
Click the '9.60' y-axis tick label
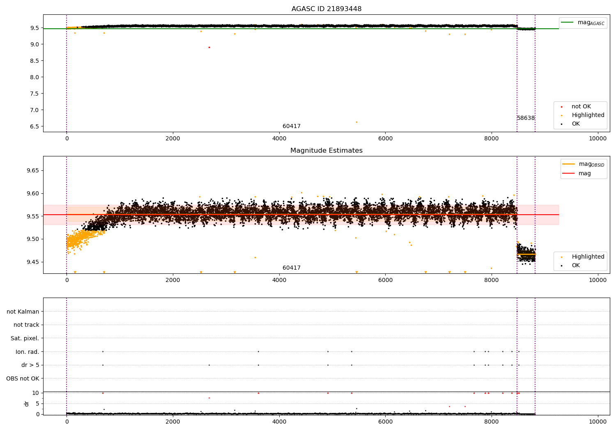pos(32,194)
